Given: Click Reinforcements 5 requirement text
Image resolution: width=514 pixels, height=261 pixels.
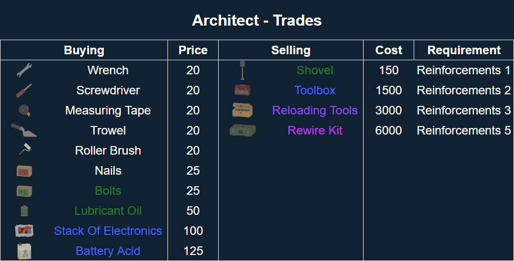Looking at the screenshot, I should (464, 130).
